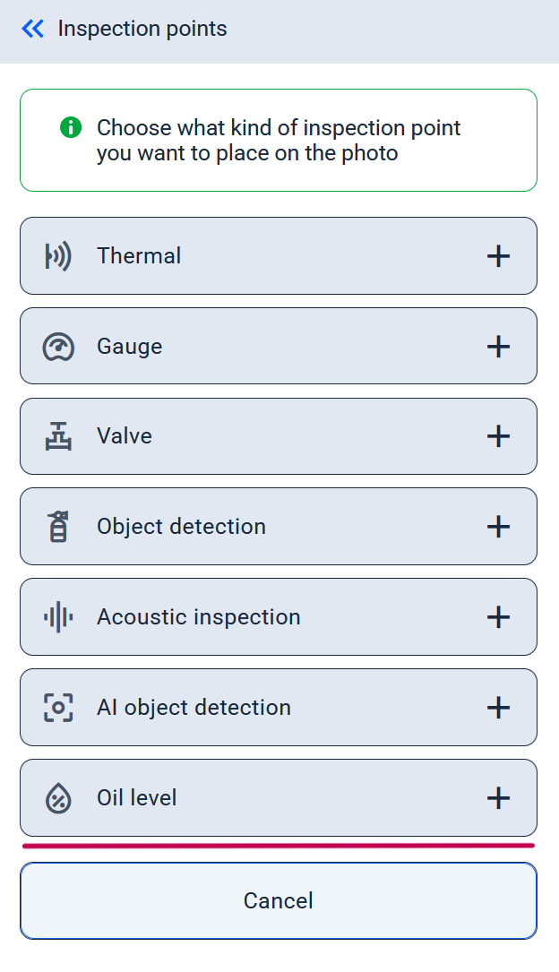Click the Oil level droplet icon
The width and height of the screenshot is (559, 972).
point(58,798)
